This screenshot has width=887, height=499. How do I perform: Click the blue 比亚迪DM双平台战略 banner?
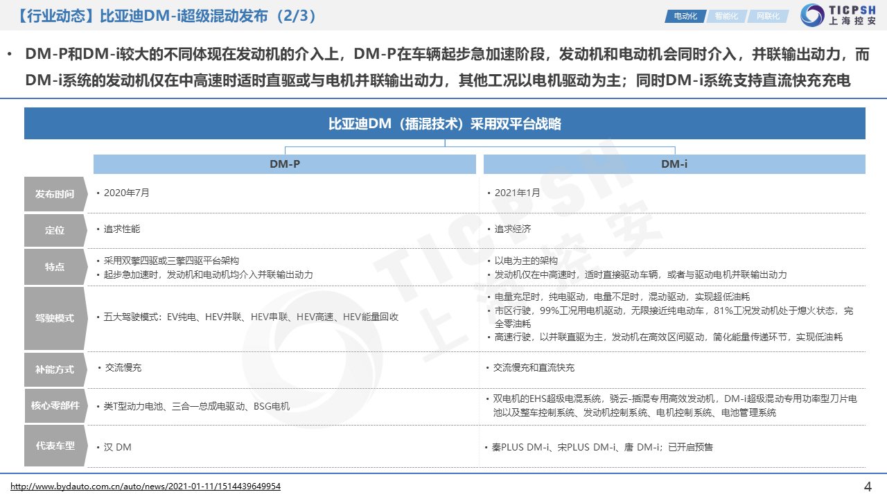click(x=444, y=124)
